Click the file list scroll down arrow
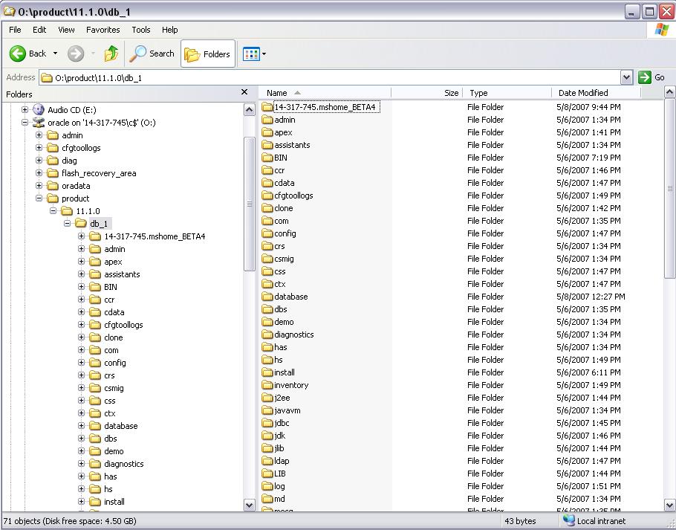 pyautogui.click(x=669, y=505)
